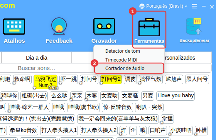Play the 调皮 sound button
This screenshot has height=140, width=216.
tap(130, 79)
